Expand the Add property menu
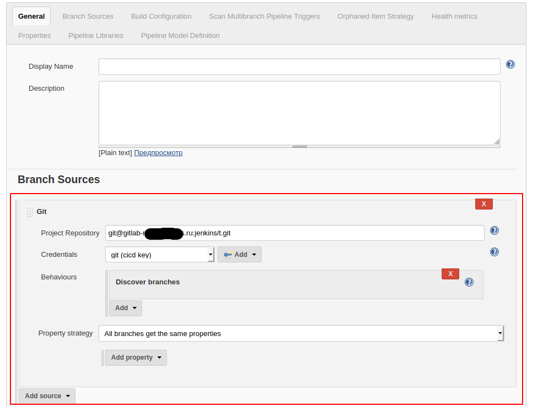This screenshot has height=407, width=538. click(x=136, y=358)
